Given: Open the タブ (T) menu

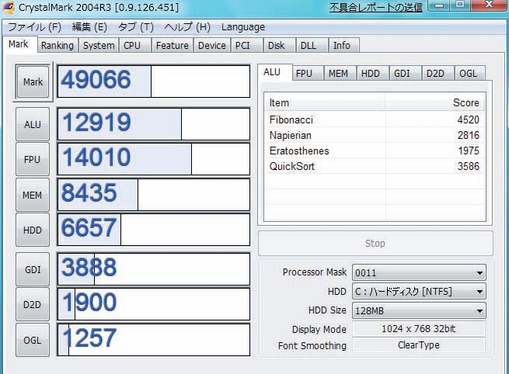Looking at the screenshot, I should 135,27.
